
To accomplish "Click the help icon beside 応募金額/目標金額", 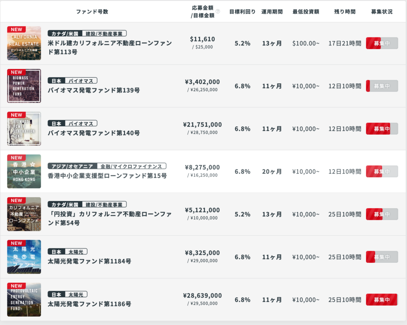I will click(x=218, y=12).
